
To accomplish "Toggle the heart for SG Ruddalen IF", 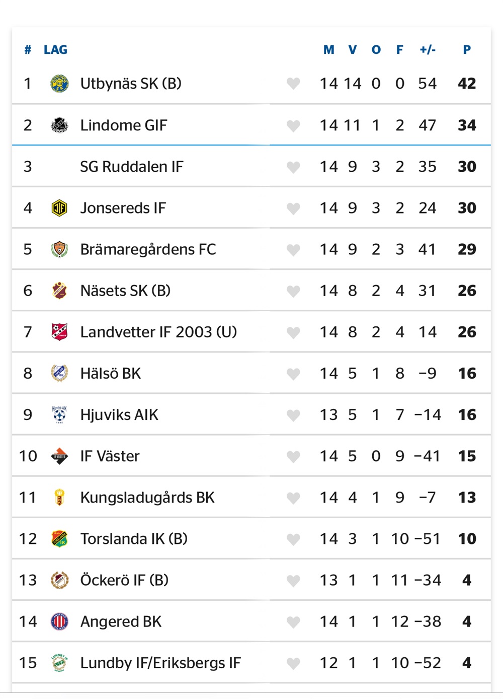I will (x=293, y=167).
